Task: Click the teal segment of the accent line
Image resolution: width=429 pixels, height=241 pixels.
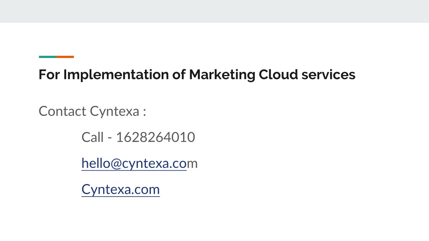Action: point(48,57)
